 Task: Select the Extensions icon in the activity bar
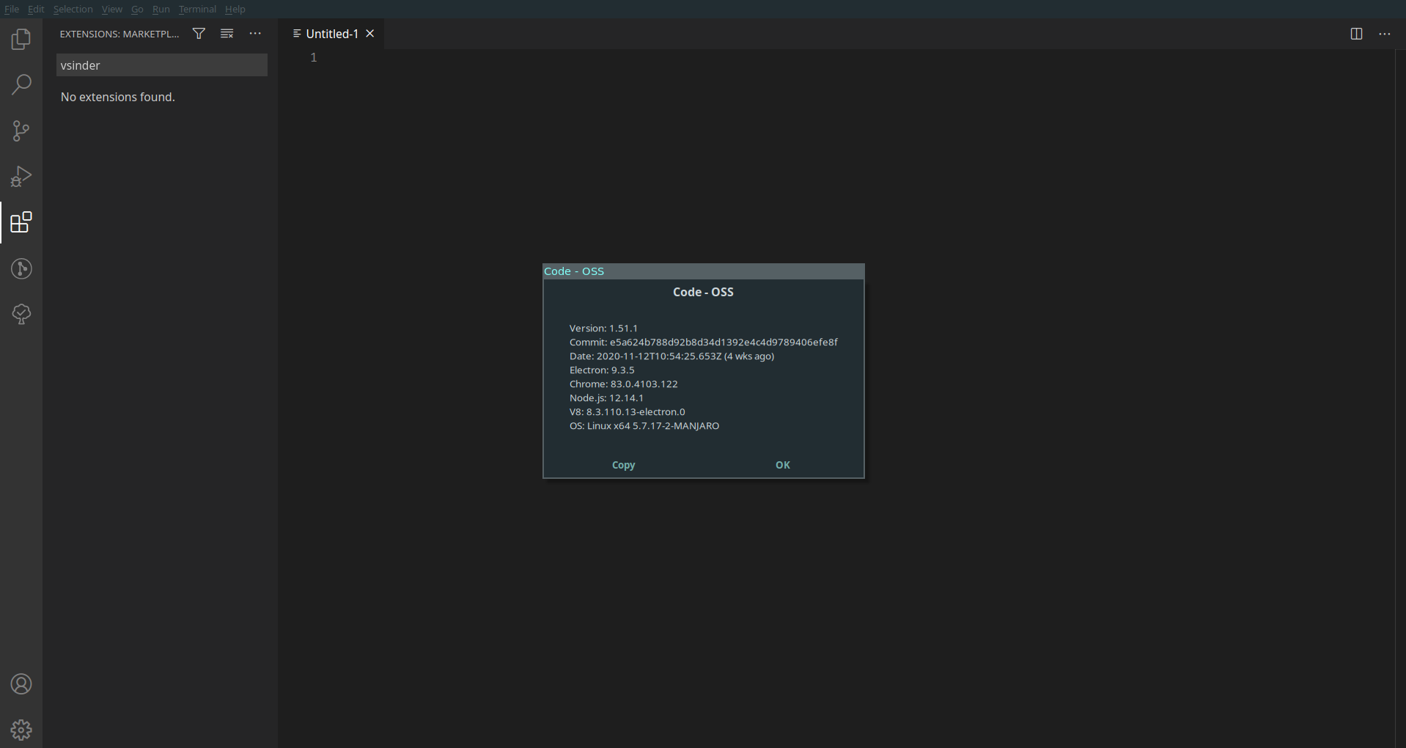click(21, 222)
